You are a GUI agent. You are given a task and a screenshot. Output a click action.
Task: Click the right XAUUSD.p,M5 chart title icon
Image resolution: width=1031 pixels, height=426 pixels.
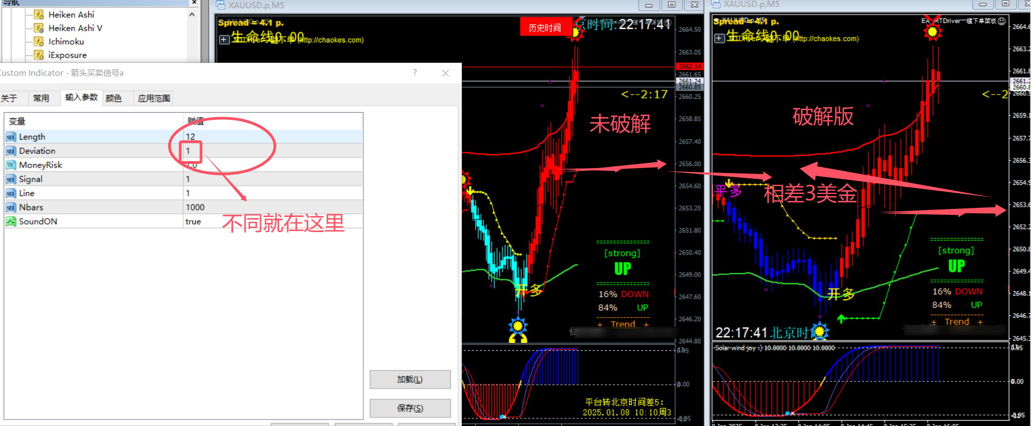(716, 4)
